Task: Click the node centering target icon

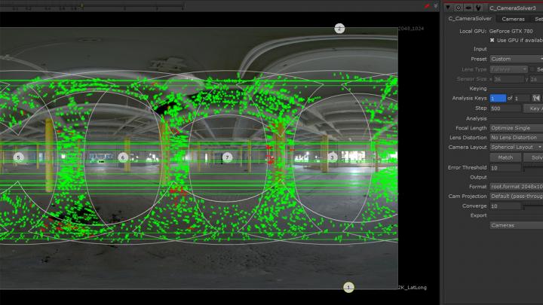Action: tap(458, 7)
